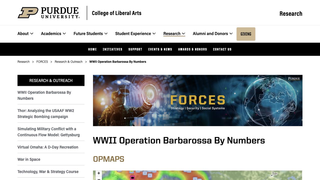
Task: Click the Purdue University logo
Action: pyautogui.click(x=49, y=13)
